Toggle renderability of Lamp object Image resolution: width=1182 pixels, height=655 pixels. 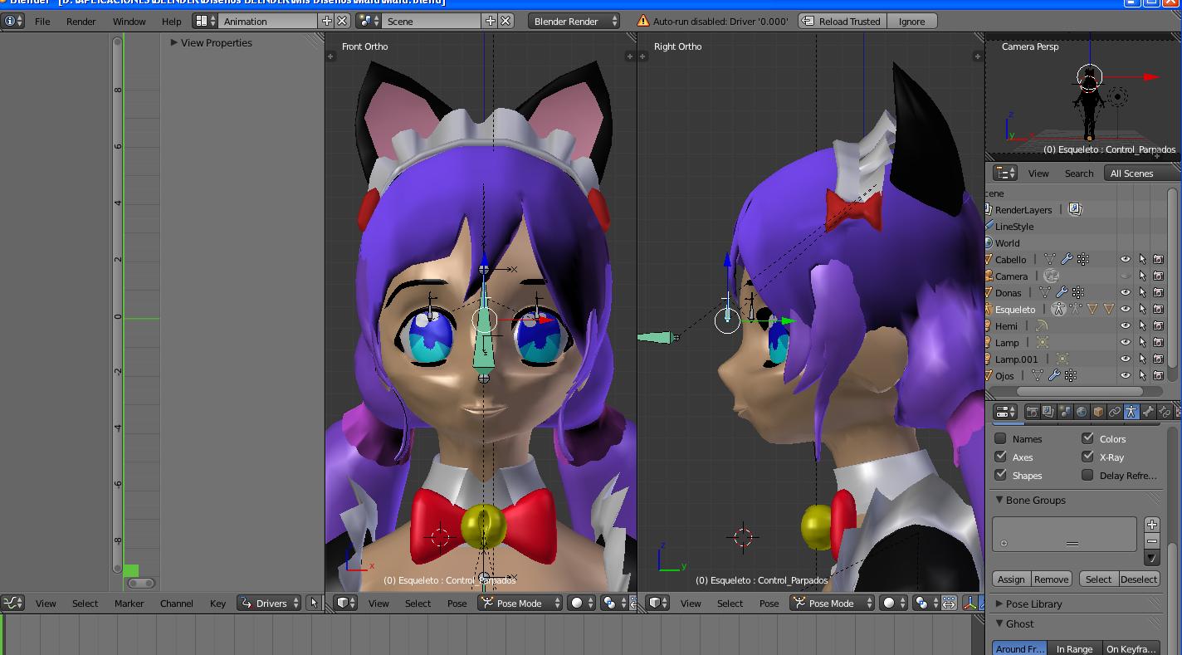pyautogui.click(x=1158, y=343)
